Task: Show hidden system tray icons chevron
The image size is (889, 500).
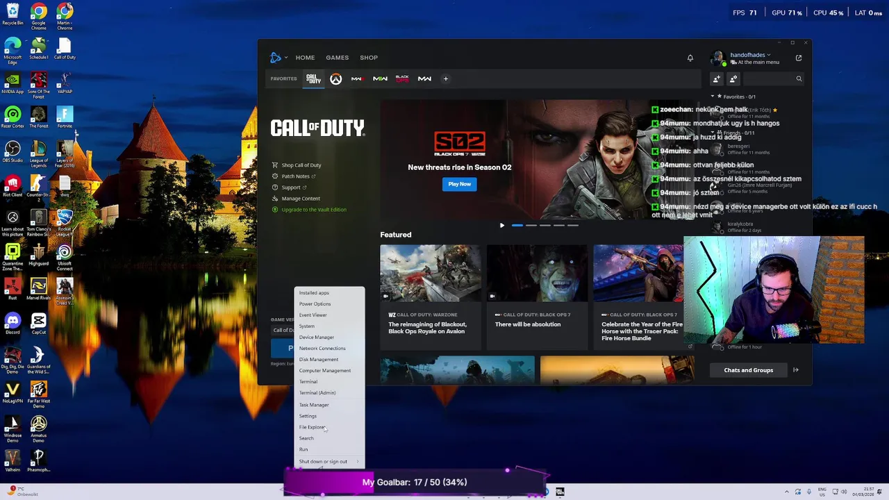Action: tap(788, 492)
